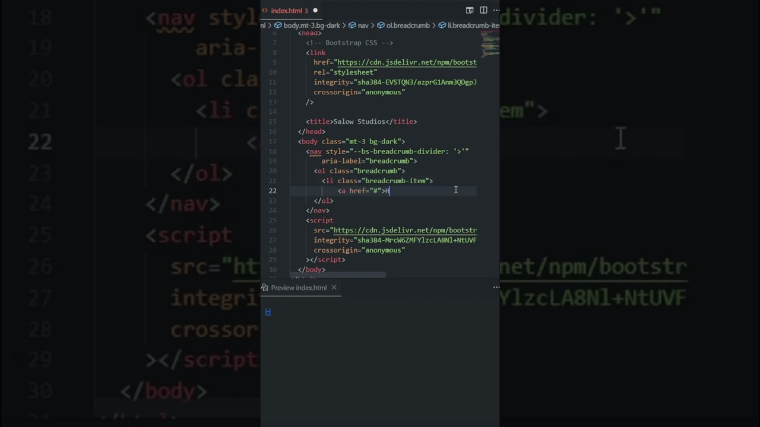The width and height of the screenshot is (760, 427).
Task: Open preview panel More Actions menu
Action: [x=496, y=288]
